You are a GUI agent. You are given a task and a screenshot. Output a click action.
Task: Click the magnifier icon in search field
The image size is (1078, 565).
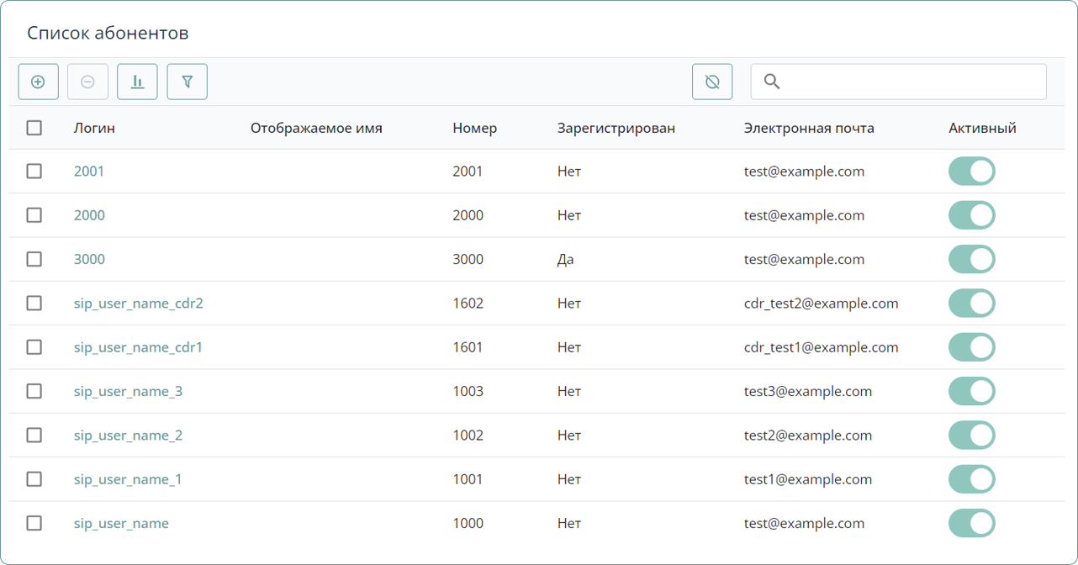tap(773, 81)
